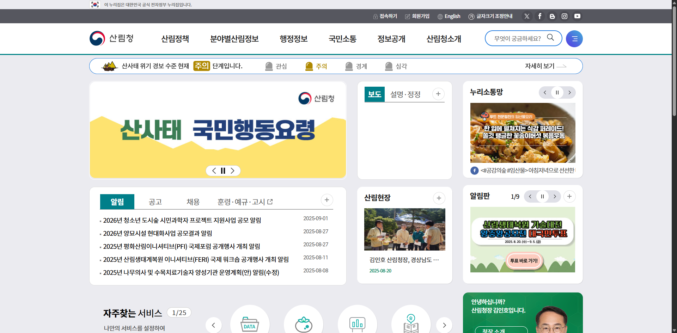Pause the 누리소통망 carousel

[x=557, y=92]
